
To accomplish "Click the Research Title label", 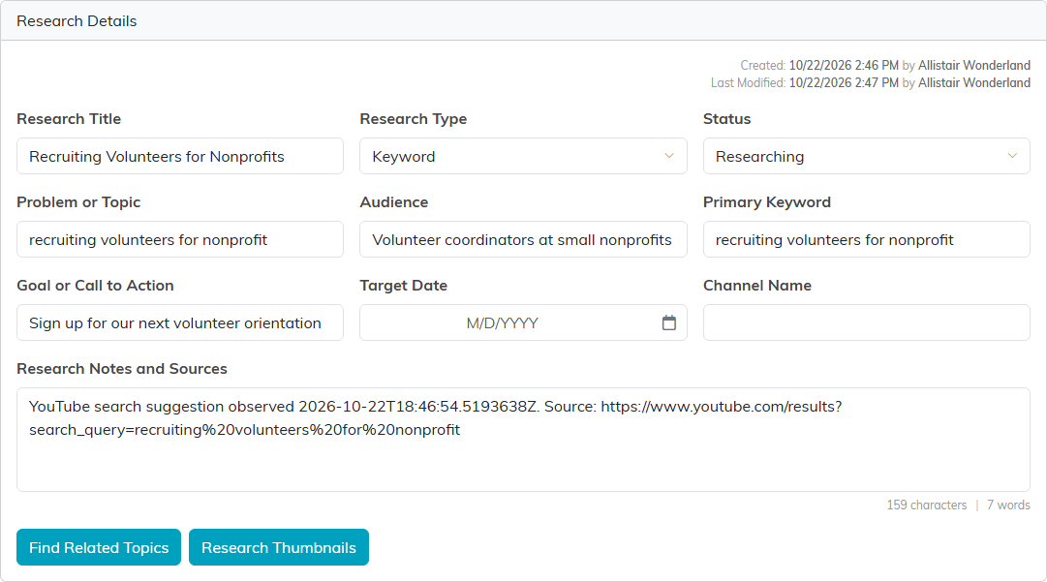I will click(69, 119).
